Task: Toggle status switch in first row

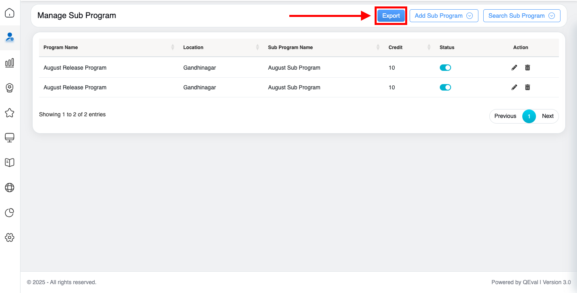Action: pos(445,68)
